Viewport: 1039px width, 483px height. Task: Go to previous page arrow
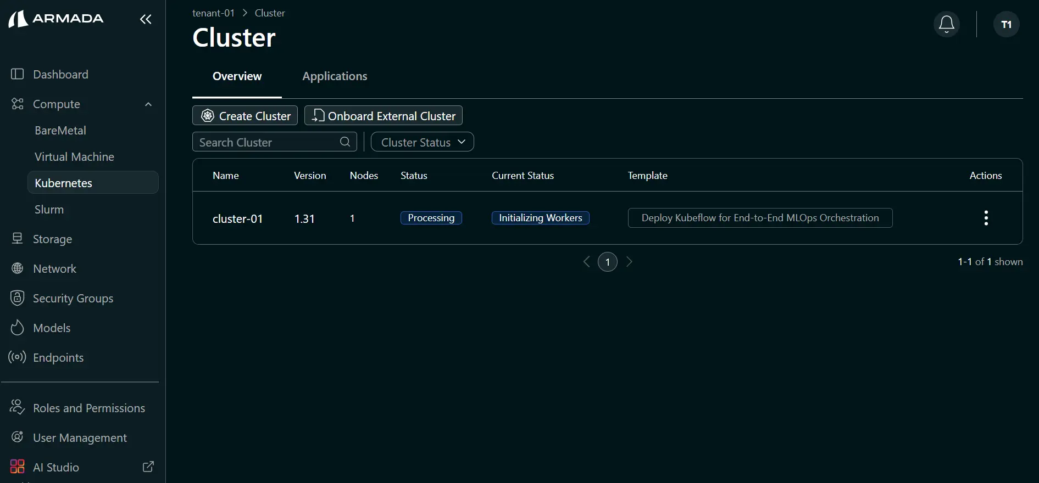(587, 262)
